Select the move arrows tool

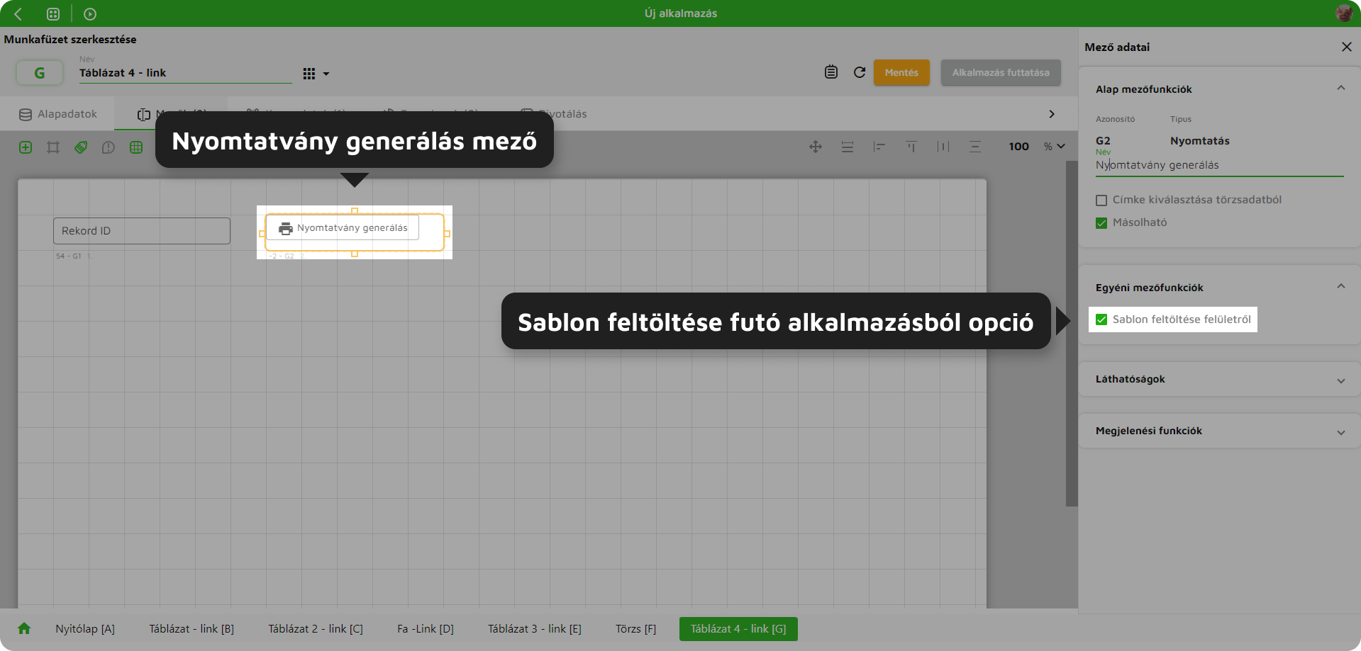tap(816, 147)
